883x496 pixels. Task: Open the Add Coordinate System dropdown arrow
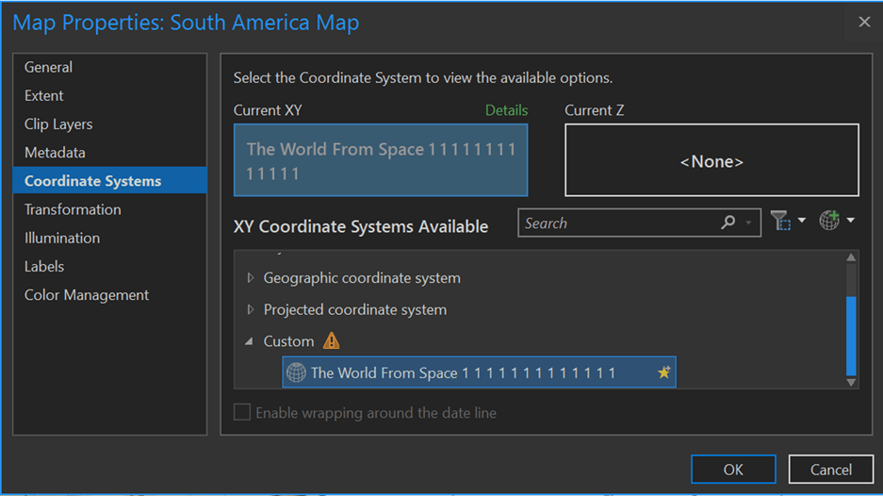pyautogui.click(x=851, y=222)
